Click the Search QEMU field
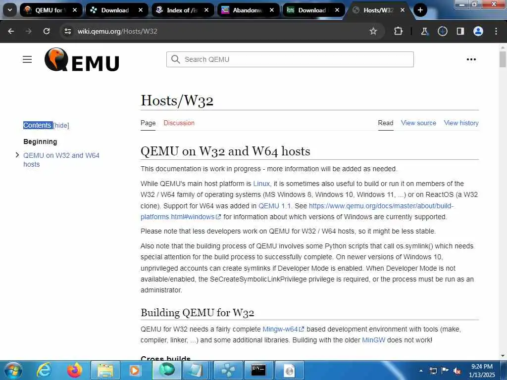507x380 pixels. (290, 59)
